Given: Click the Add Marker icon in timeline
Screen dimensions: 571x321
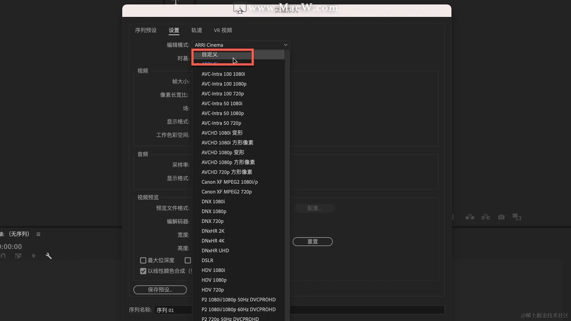Looking at the screenshot, I should [x=34, y=256].
